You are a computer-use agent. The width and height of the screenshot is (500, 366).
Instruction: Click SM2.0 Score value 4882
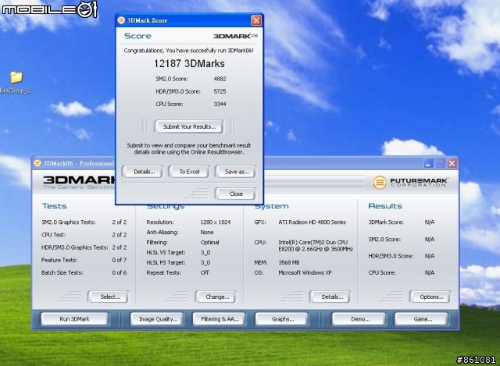220,79
